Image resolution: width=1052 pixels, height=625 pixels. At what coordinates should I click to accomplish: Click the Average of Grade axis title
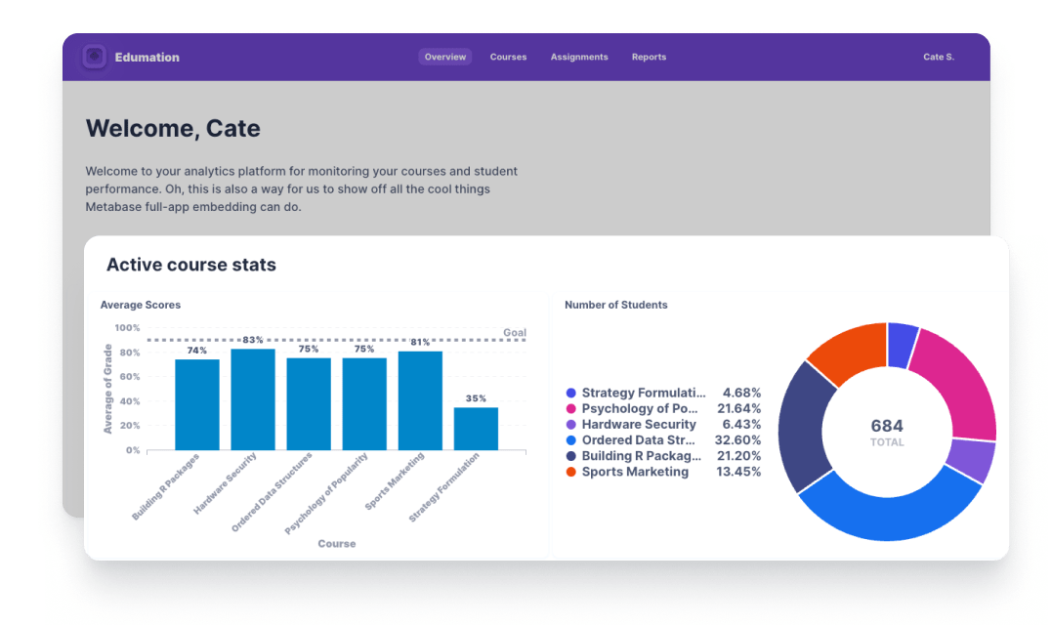tap(107, 389)
